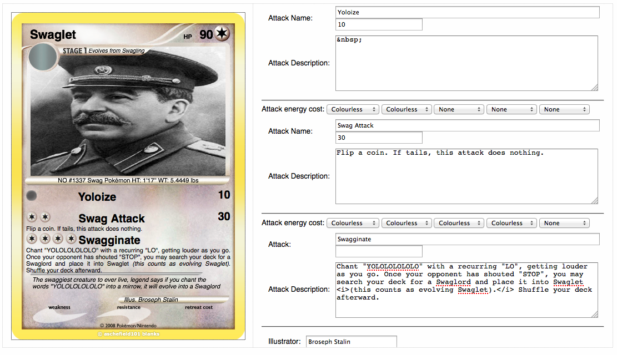The height and width of the screenshot is (355, 617).
Task: Click the colourless star type icon beside HP 90
Action: [x=222, y=33]
